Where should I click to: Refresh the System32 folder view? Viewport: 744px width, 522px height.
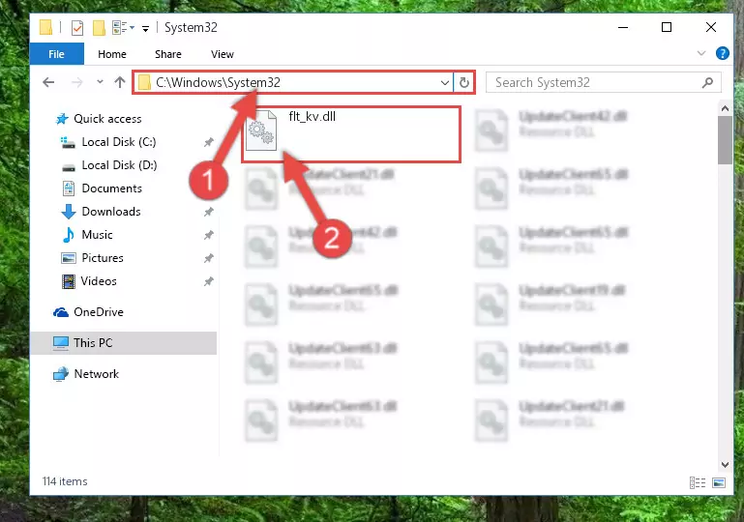tap(464, 82)
